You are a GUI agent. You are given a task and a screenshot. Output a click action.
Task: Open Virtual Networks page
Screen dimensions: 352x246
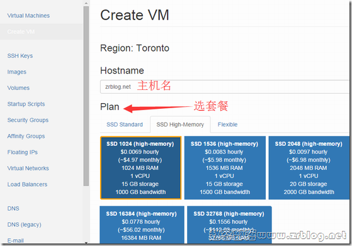click(x=28, y=169)
